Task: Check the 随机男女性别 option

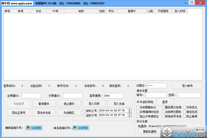Action: pyautogui.click(x=163, y=107)
